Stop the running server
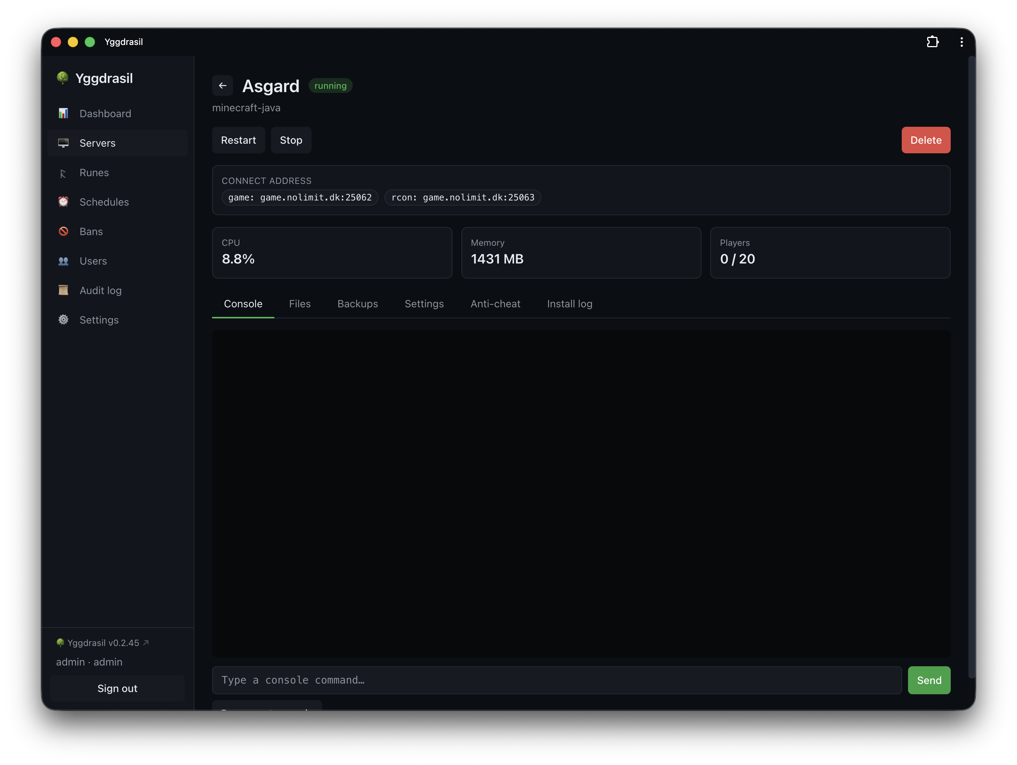 click(291, 140)
